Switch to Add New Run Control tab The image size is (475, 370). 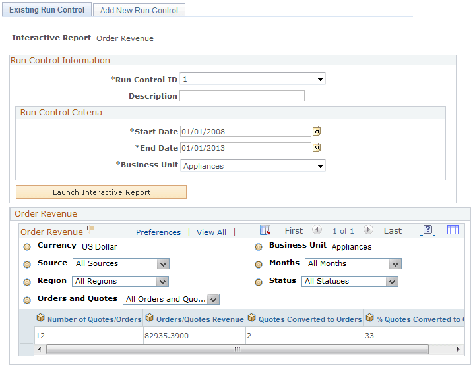[139, 11]
